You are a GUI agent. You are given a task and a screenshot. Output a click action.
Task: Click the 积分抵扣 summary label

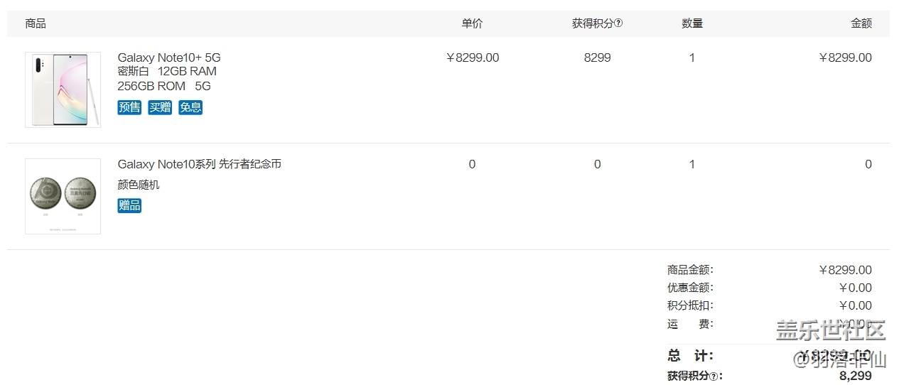tap(689, 305)
